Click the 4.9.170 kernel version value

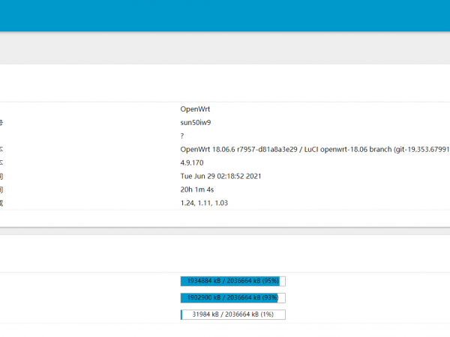[x=193, y=163]
